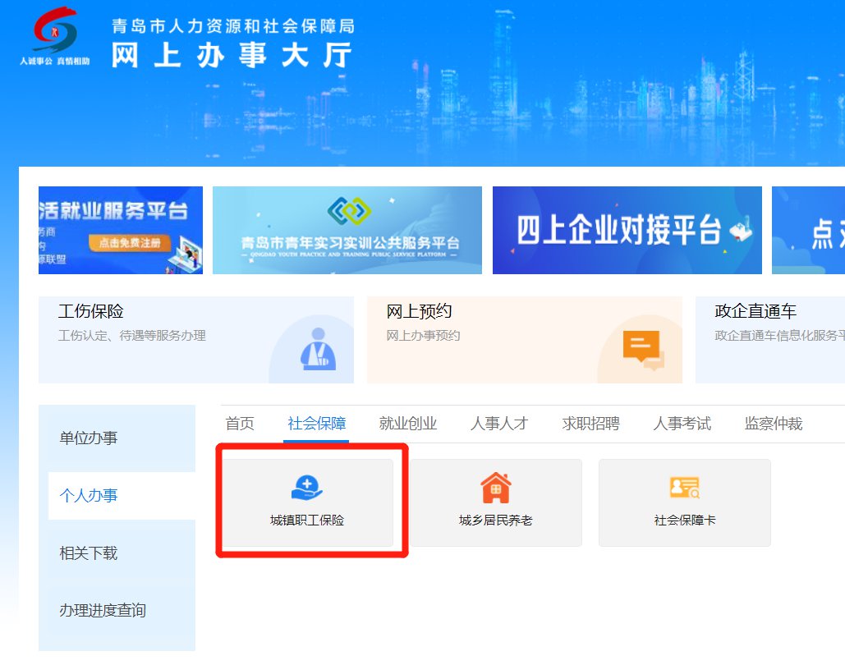Click the Qingdao HRSS bureau logo
The height and width of the screenshot is (665, 845).
pos(55,36)
